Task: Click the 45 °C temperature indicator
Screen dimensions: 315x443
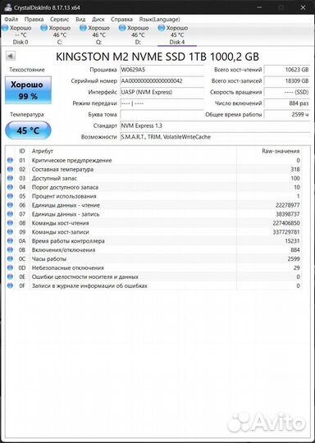Action: 28,130
